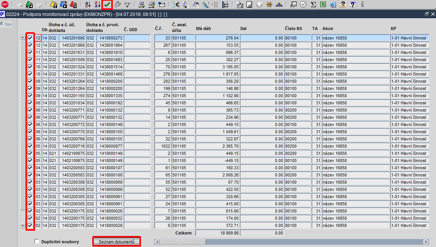Export using the green Excel icon
This screenshot has height=247, width=436.
click(323, 5)
